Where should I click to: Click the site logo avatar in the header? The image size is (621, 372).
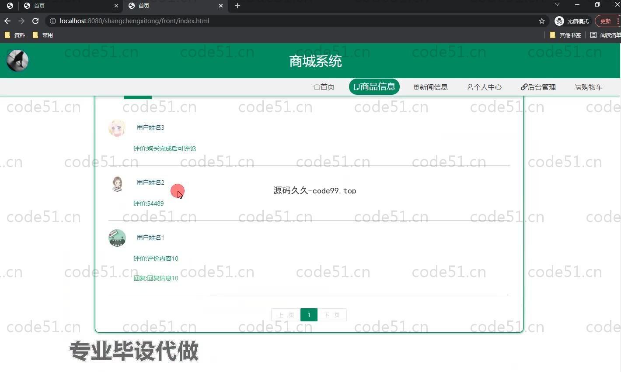(x=17, y=61)
